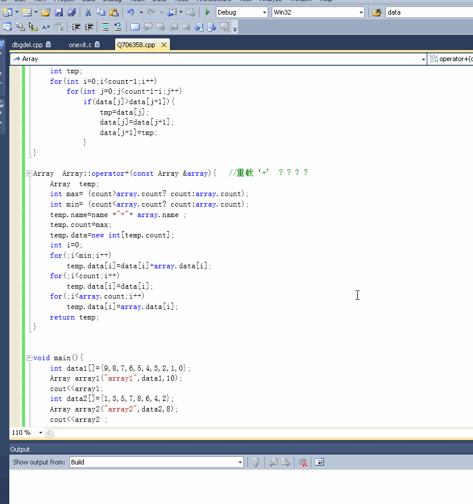This screenshot has height=504, width=473.
Task: Click the Display Object Member List icon
Action: click(x=7, y=27)
